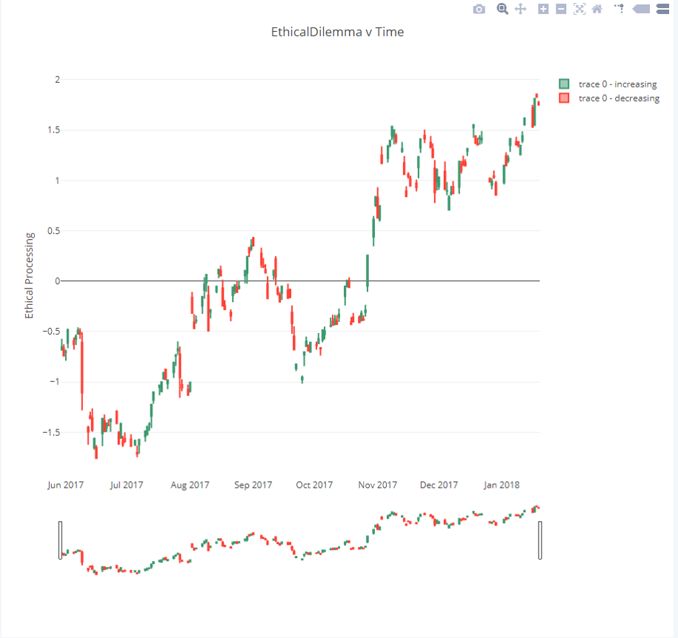
Task: Click the range slider mini chart
Action: tap(300, 540)
